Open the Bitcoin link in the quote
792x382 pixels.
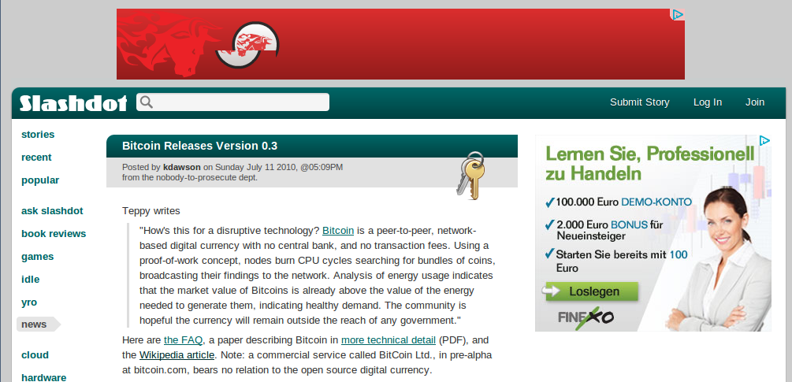pyautogui.click(x=338, y=231)
